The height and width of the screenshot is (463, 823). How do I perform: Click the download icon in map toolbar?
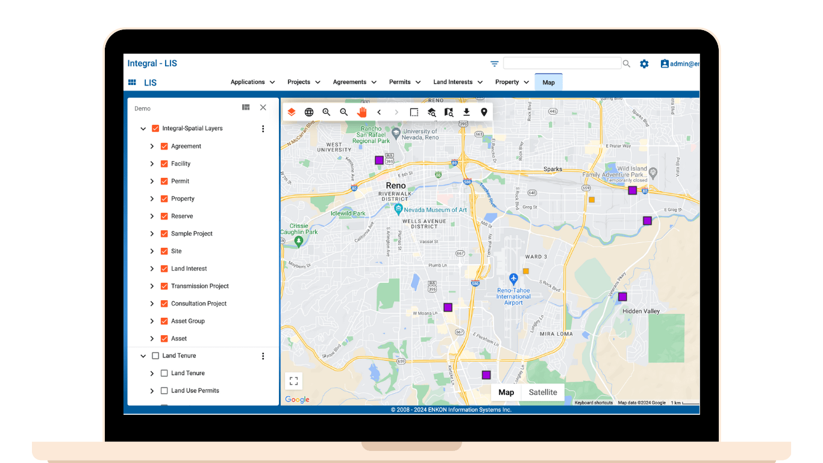click(x=466, y=112)
